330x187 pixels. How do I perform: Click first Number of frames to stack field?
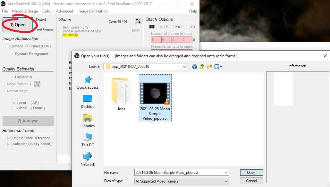coord(156,40)
